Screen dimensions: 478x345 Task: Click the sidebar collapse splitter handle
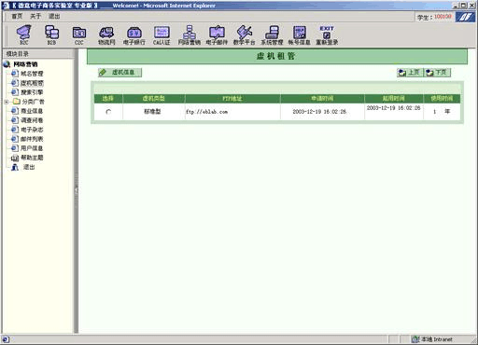(76, 190)
